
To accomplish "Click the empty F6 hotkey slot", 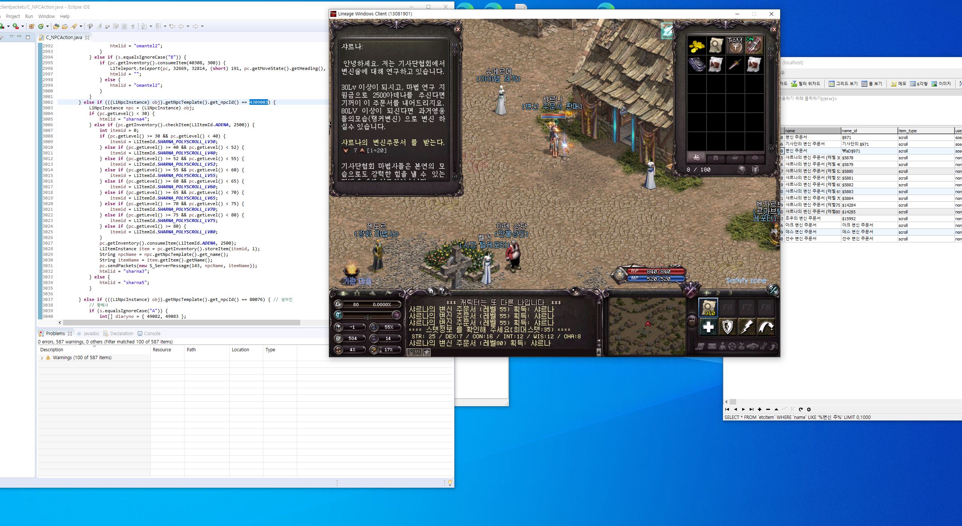I will coord(728,308).
